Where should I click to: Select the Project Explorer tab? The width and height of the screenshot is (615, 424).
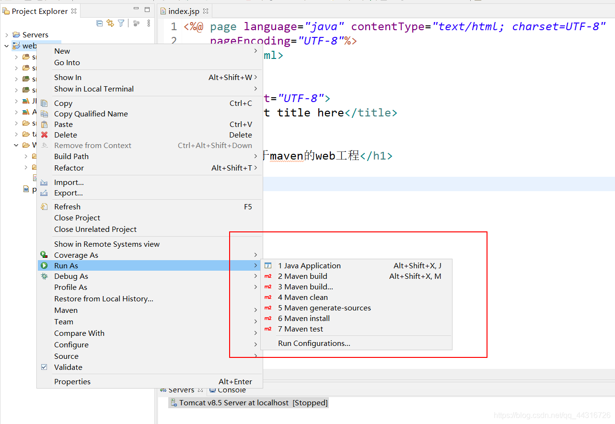(39, 11)
